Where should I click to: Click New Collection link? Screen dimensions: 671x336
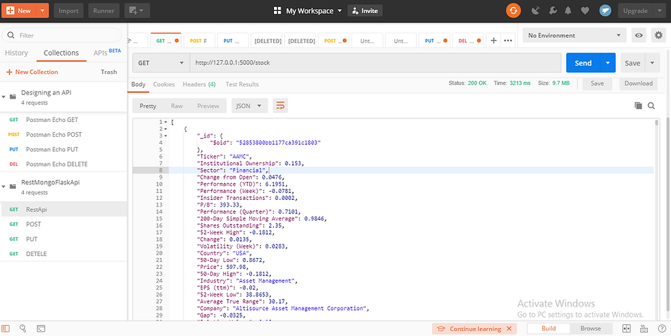coord(32,72)
